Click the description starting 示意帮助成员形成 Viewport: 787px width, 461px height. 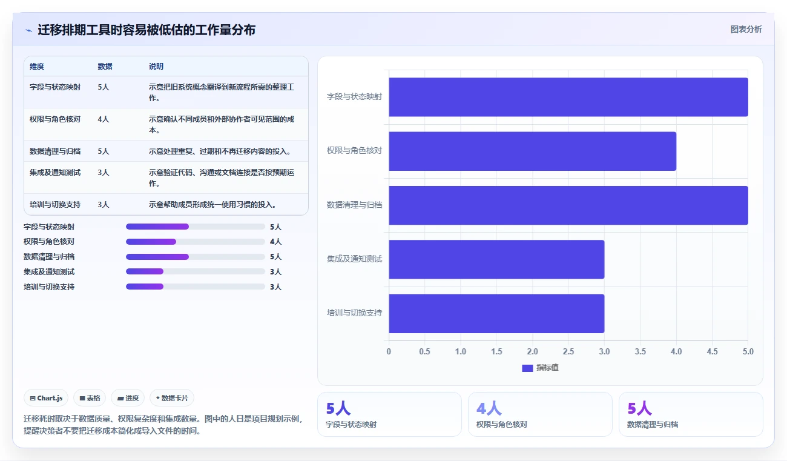212,205
